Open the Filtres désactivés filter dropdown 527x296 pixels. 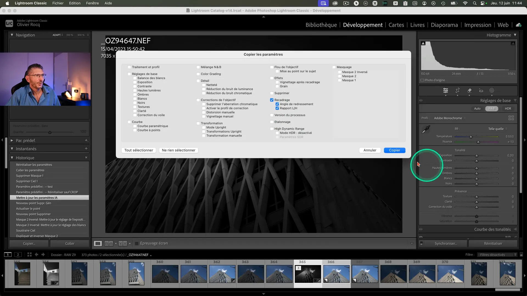coord(497,255)
